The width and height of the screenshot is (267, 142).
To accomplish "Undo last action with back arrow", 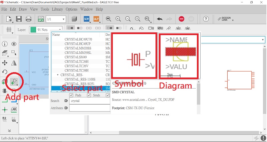I will tap(160, 19).
